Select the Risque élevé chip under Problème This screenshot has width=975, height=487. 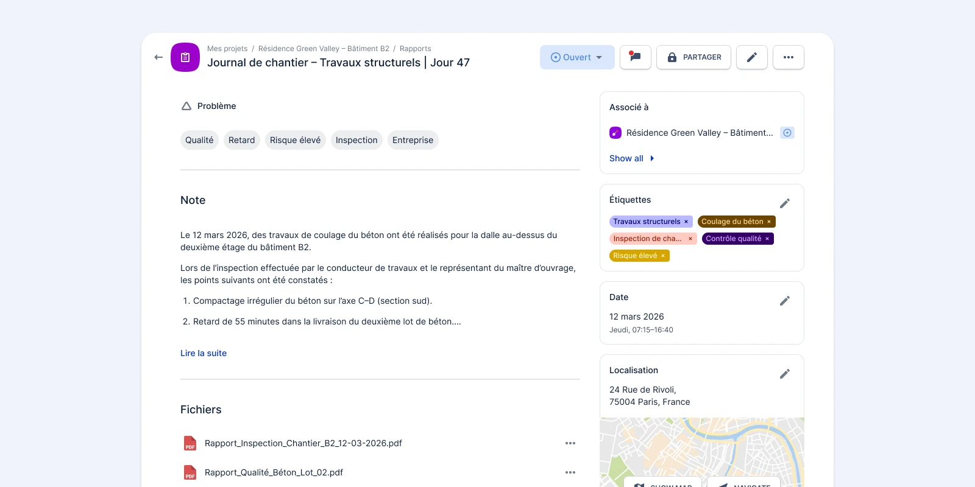point(296,140)
